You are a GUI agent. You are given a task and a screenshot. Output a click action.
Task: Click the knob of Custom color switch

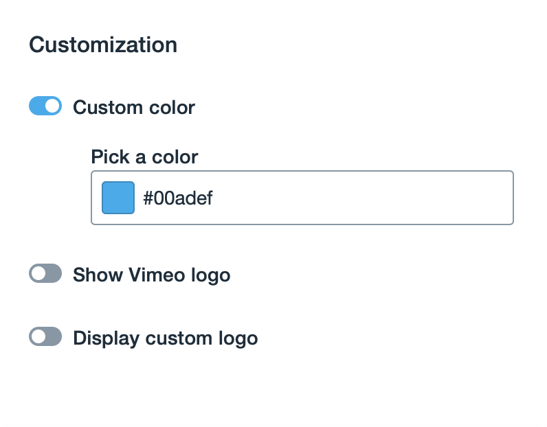pyautogui.click(x=53, y=106)
